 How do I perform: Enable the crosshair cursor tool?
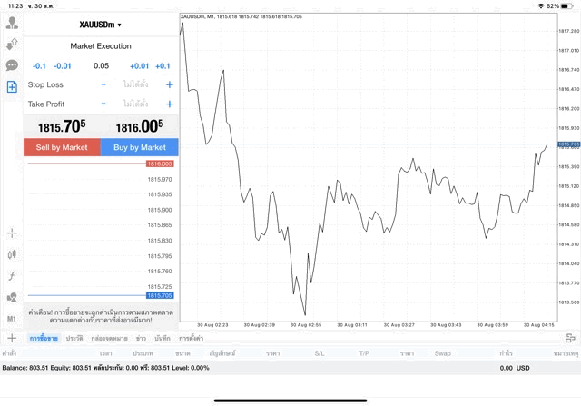point(12,233)
